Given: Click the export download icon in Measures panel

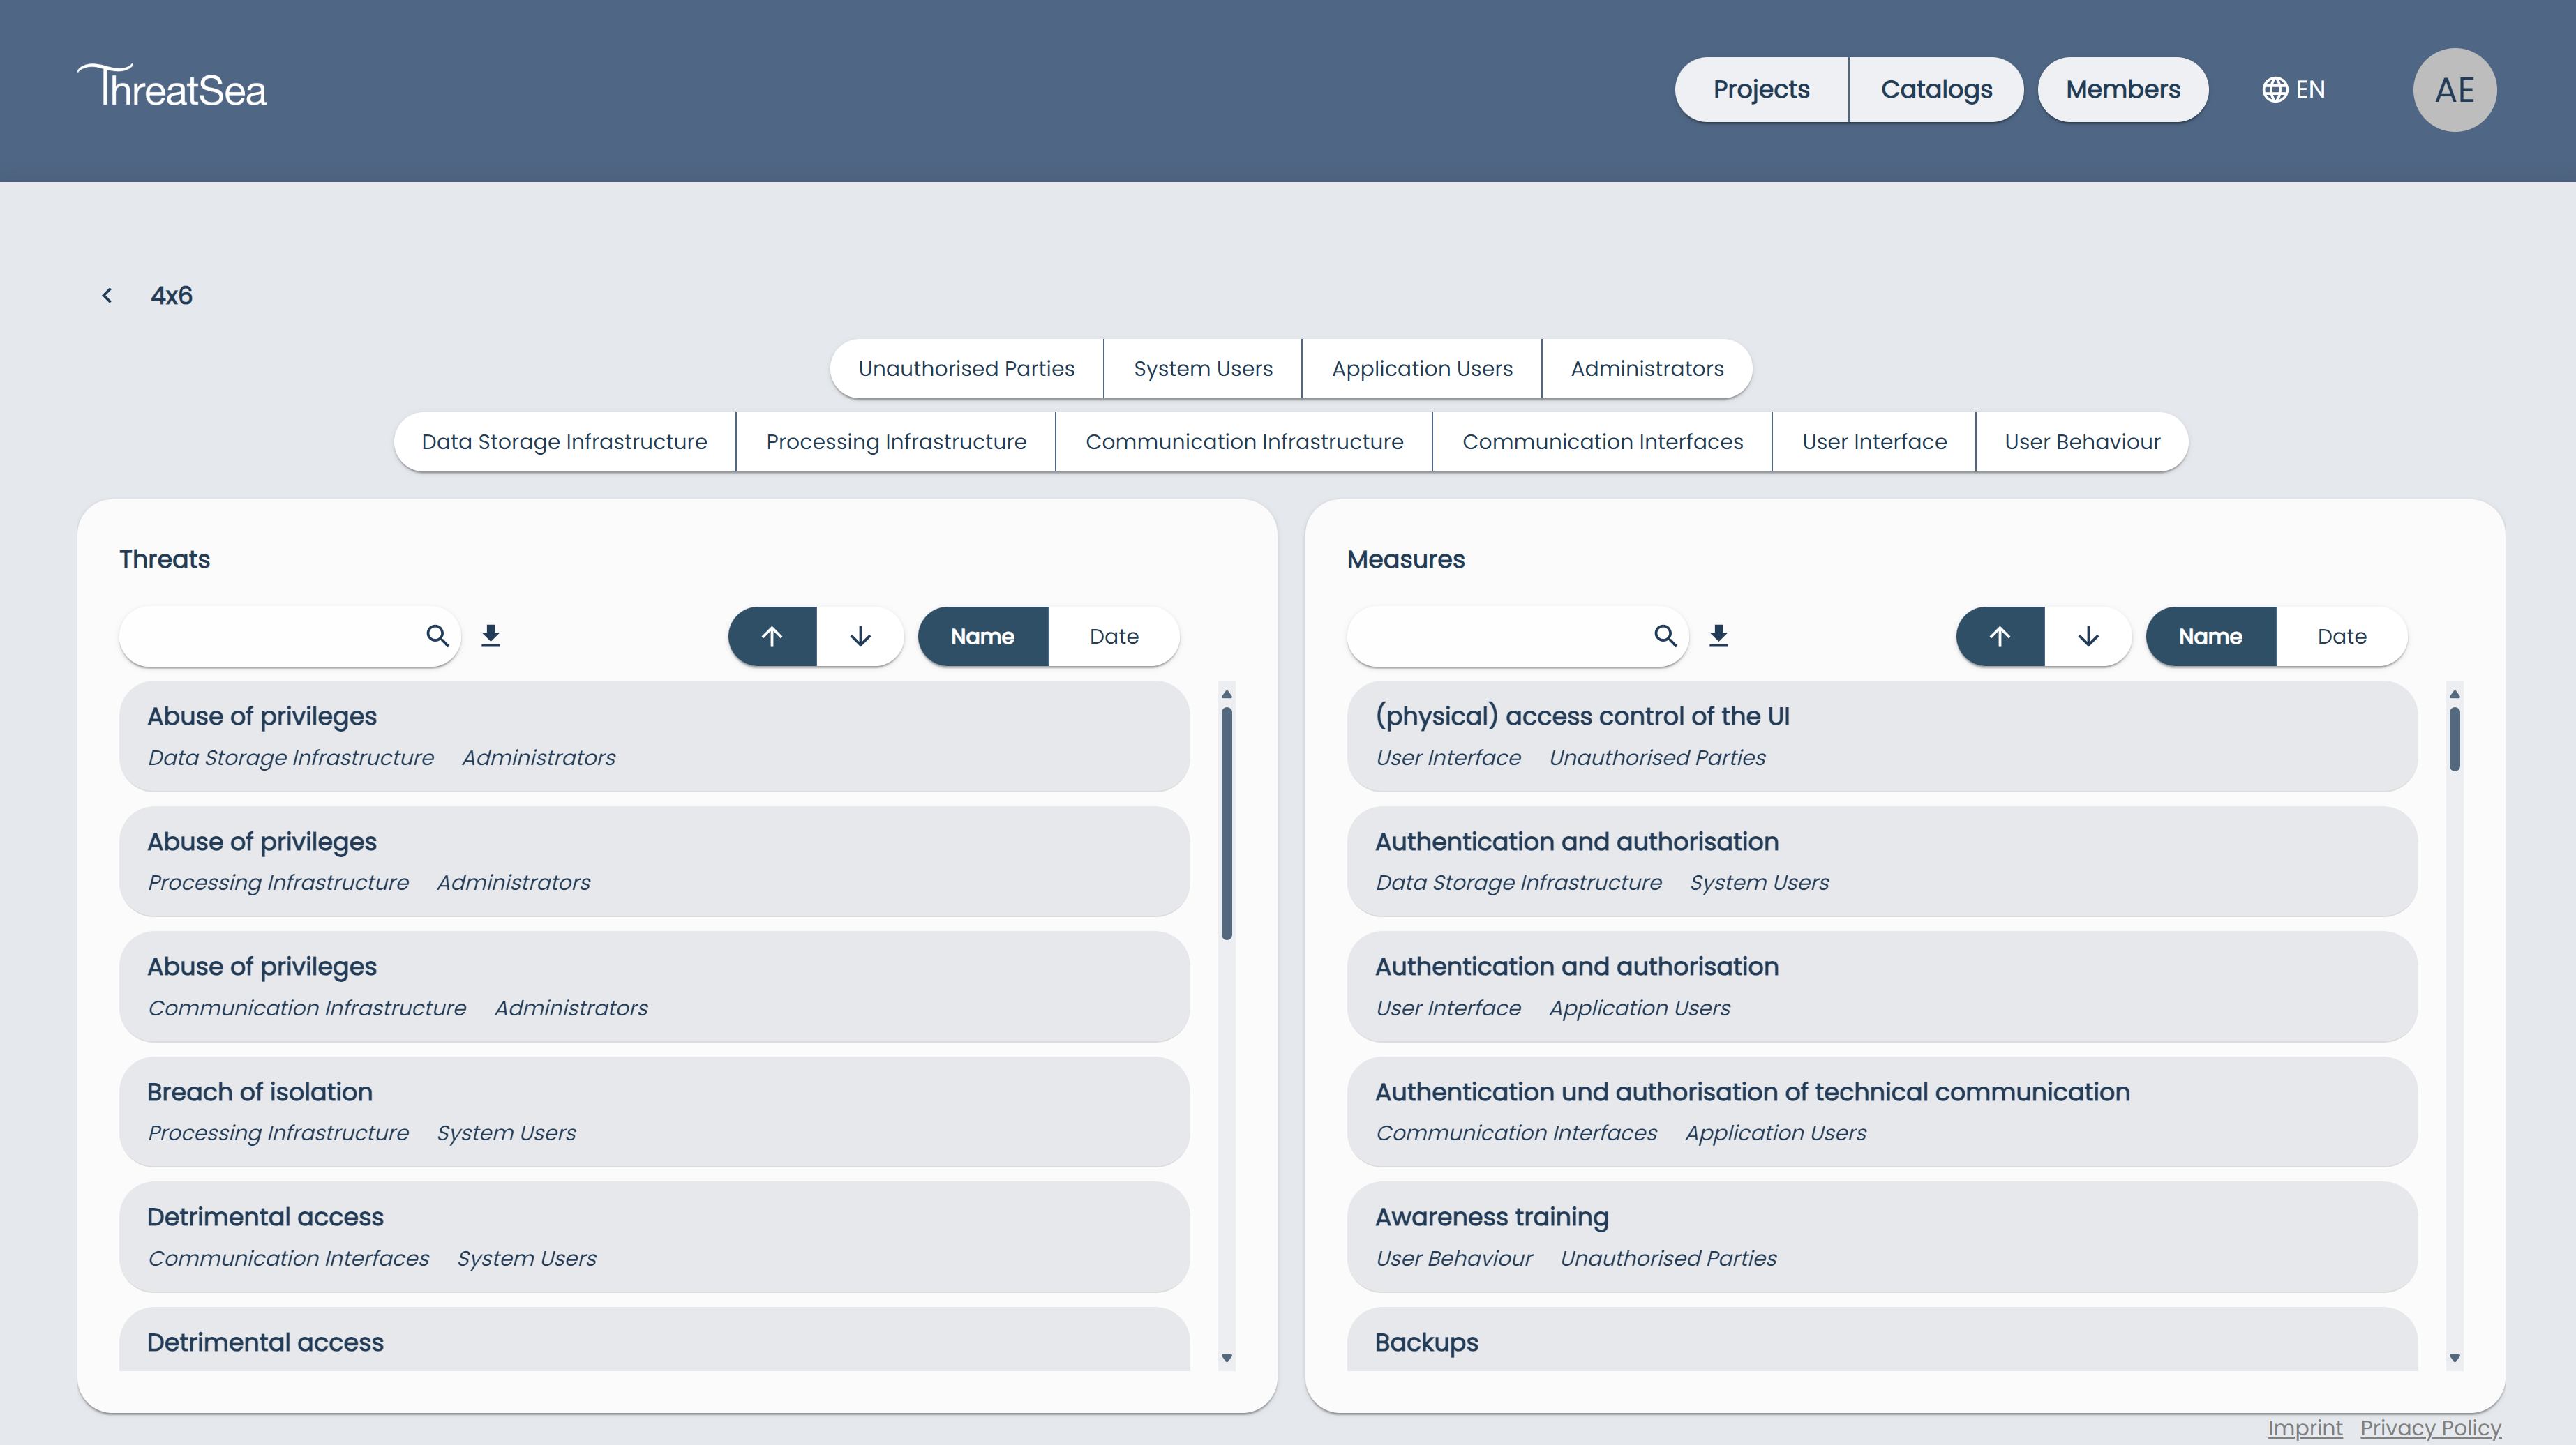Looking at the screenshot, I should pos(1719,635).
